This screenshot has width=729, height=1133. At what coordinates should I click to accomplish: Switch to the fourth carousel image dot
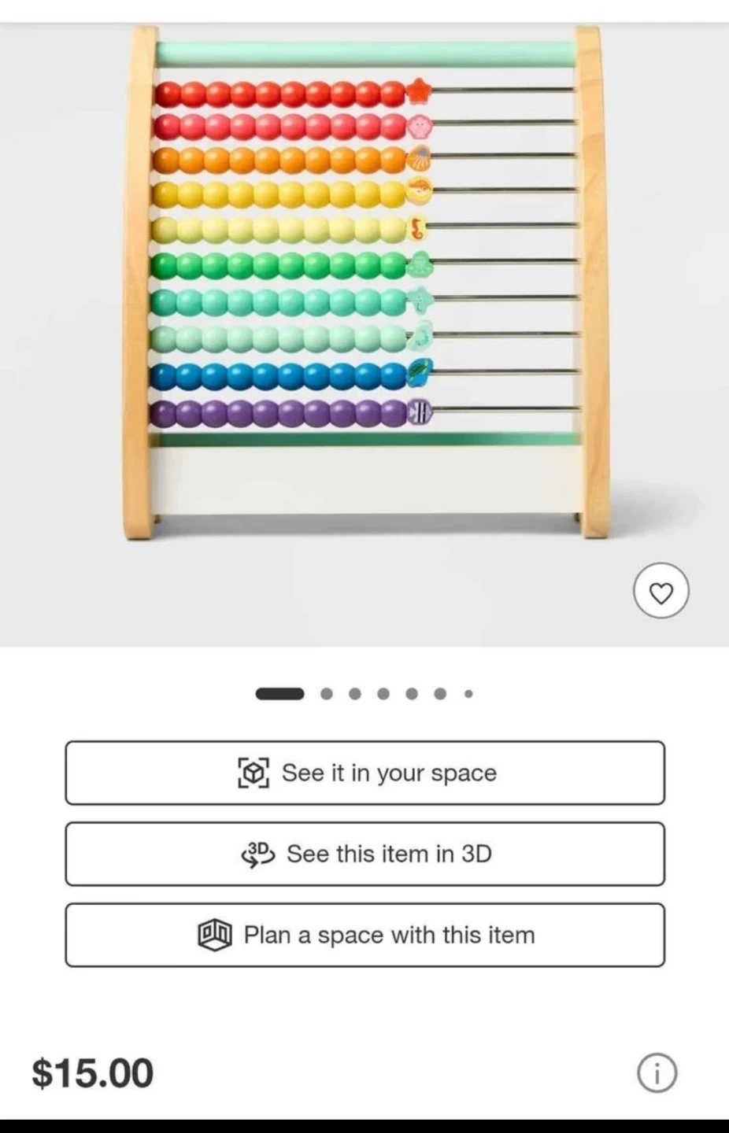[x=383, y=693]
